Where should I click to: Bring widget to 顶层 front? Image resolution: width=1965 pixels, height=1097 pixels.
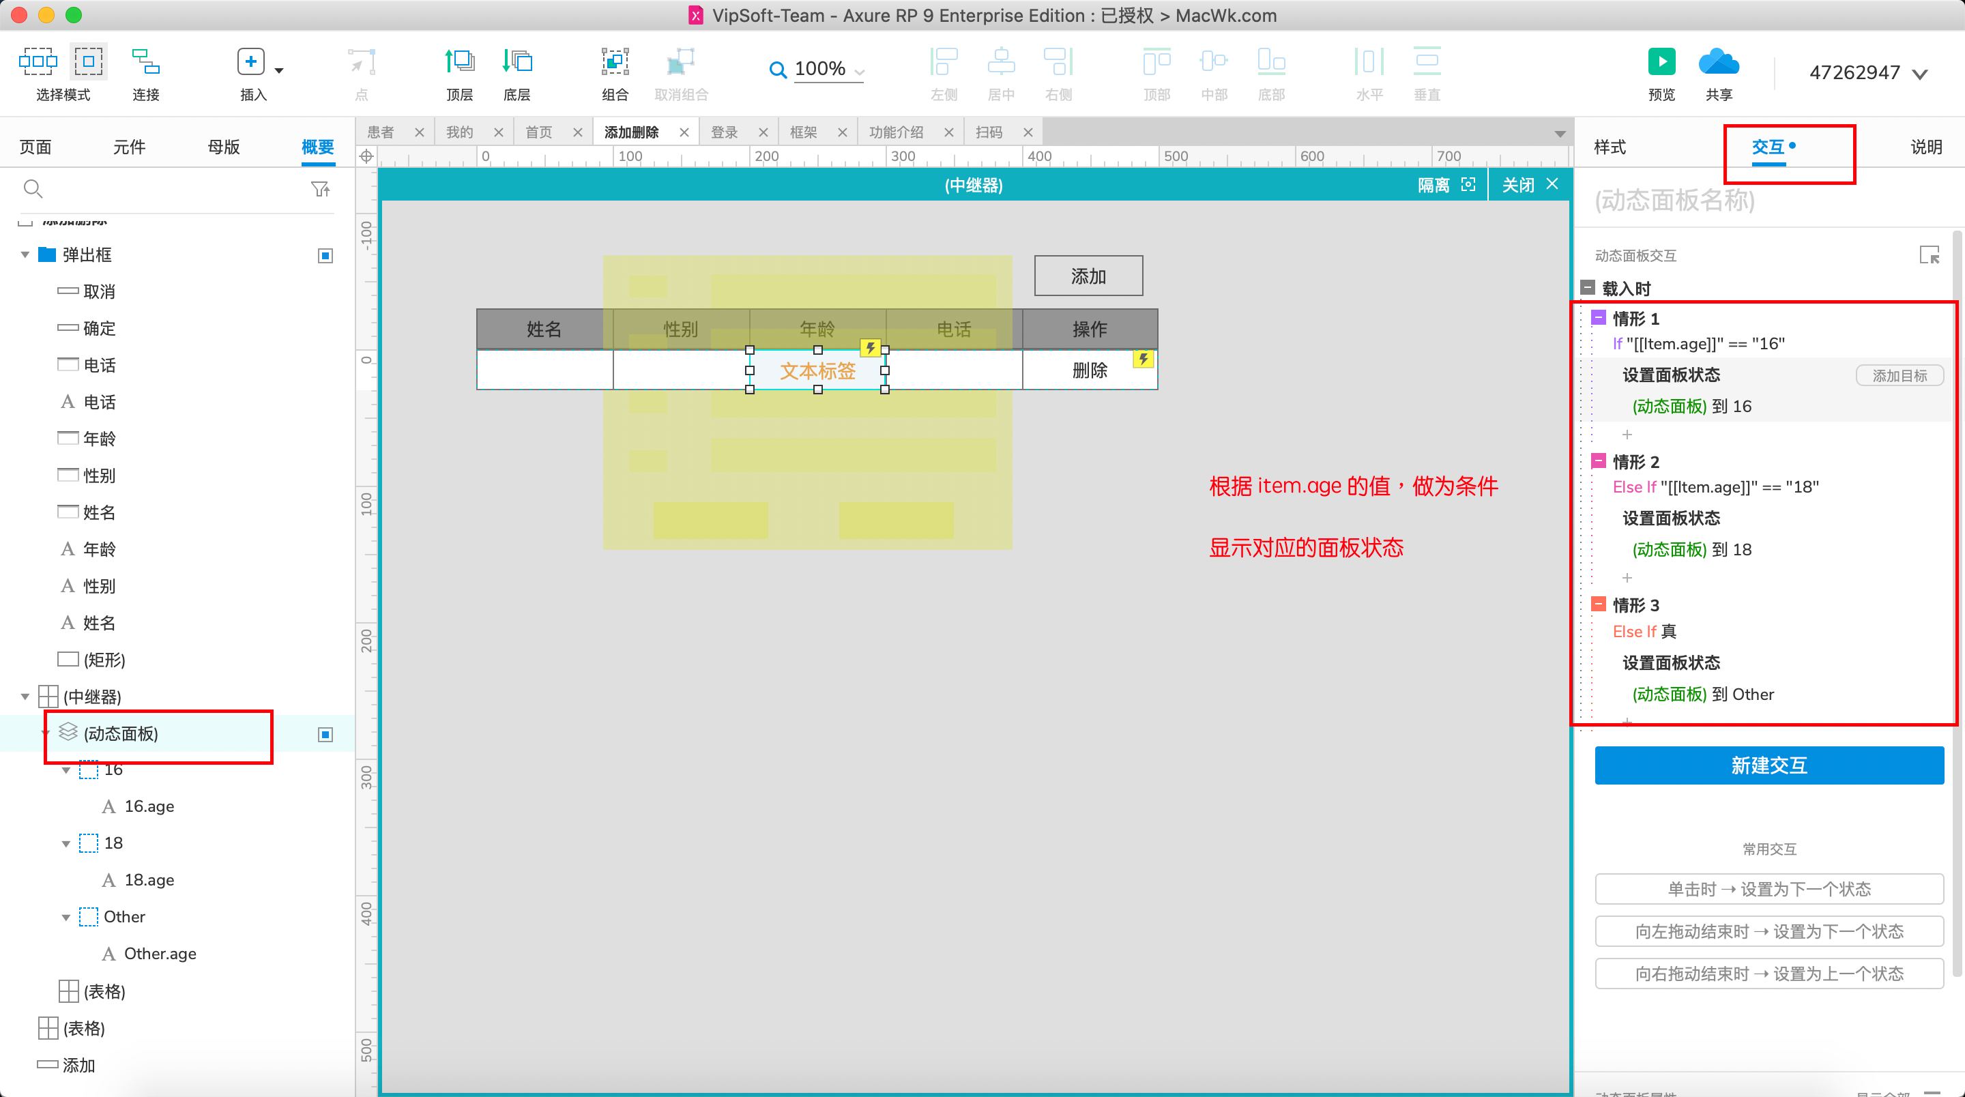click(459, 62)
